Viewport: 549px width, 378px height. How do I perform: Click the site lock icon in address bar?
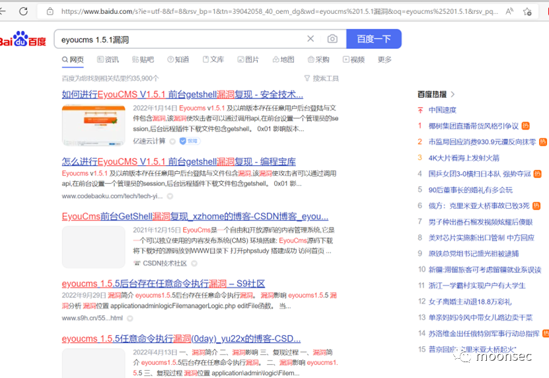click(50, 11)
